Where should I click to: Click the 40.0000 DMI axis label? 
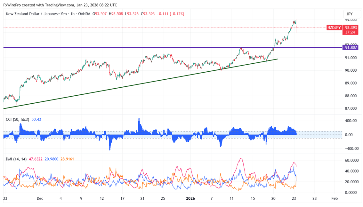click(x=351, y=171)
